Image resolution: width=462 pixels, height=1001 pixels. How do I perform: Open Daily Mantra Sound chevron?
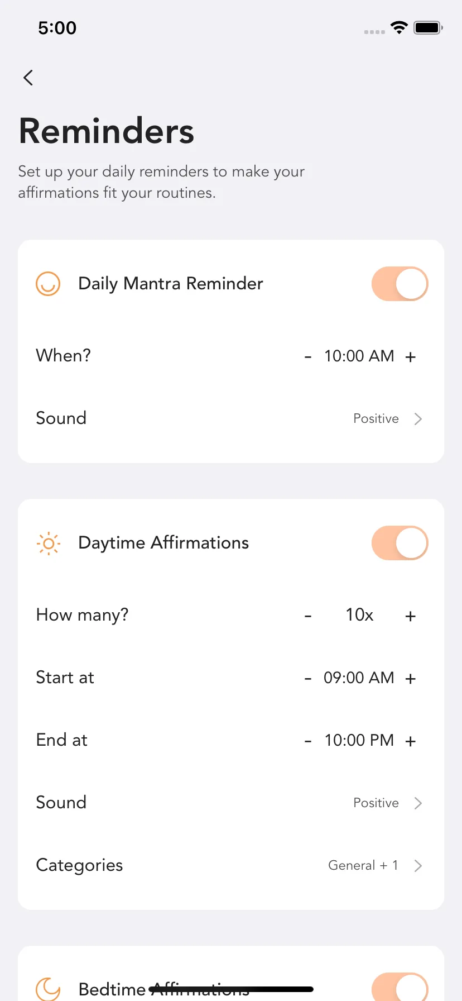418,419
